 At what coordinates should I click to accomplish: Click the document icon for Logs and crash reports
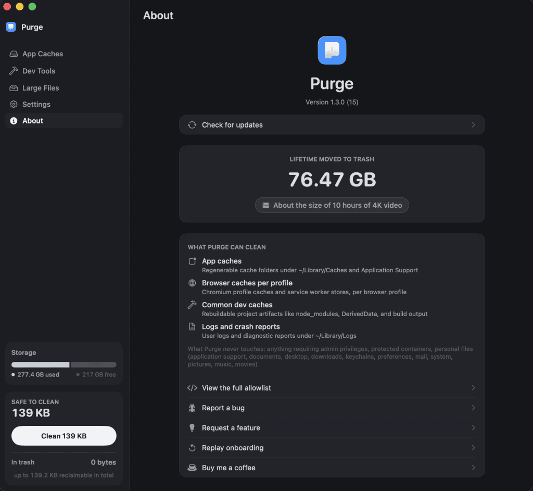192,326
